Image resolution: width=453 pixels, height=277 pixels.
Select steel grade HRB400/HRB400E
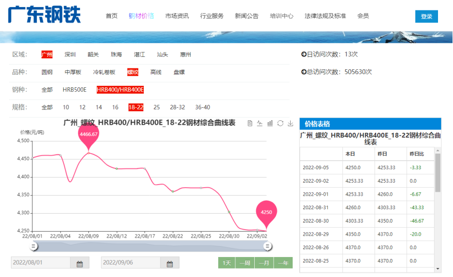pos(120,90)
